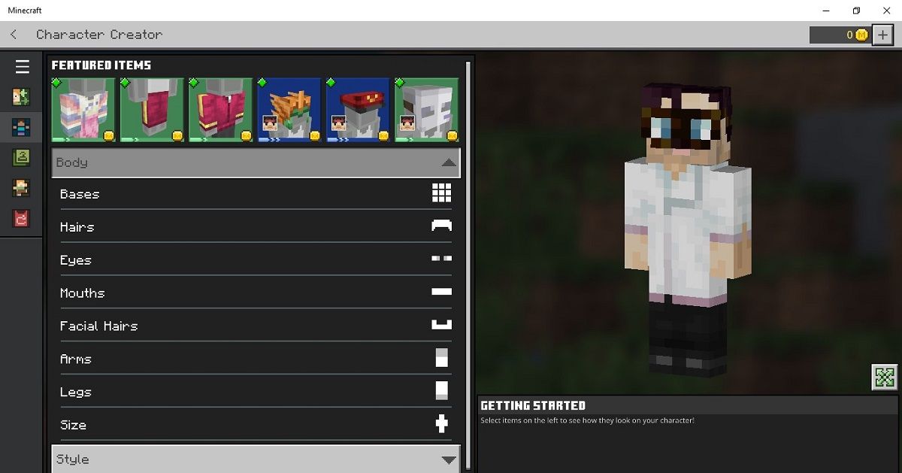
Task: Select the red jacket with gold trim featured item
Action: click(221, 110)
